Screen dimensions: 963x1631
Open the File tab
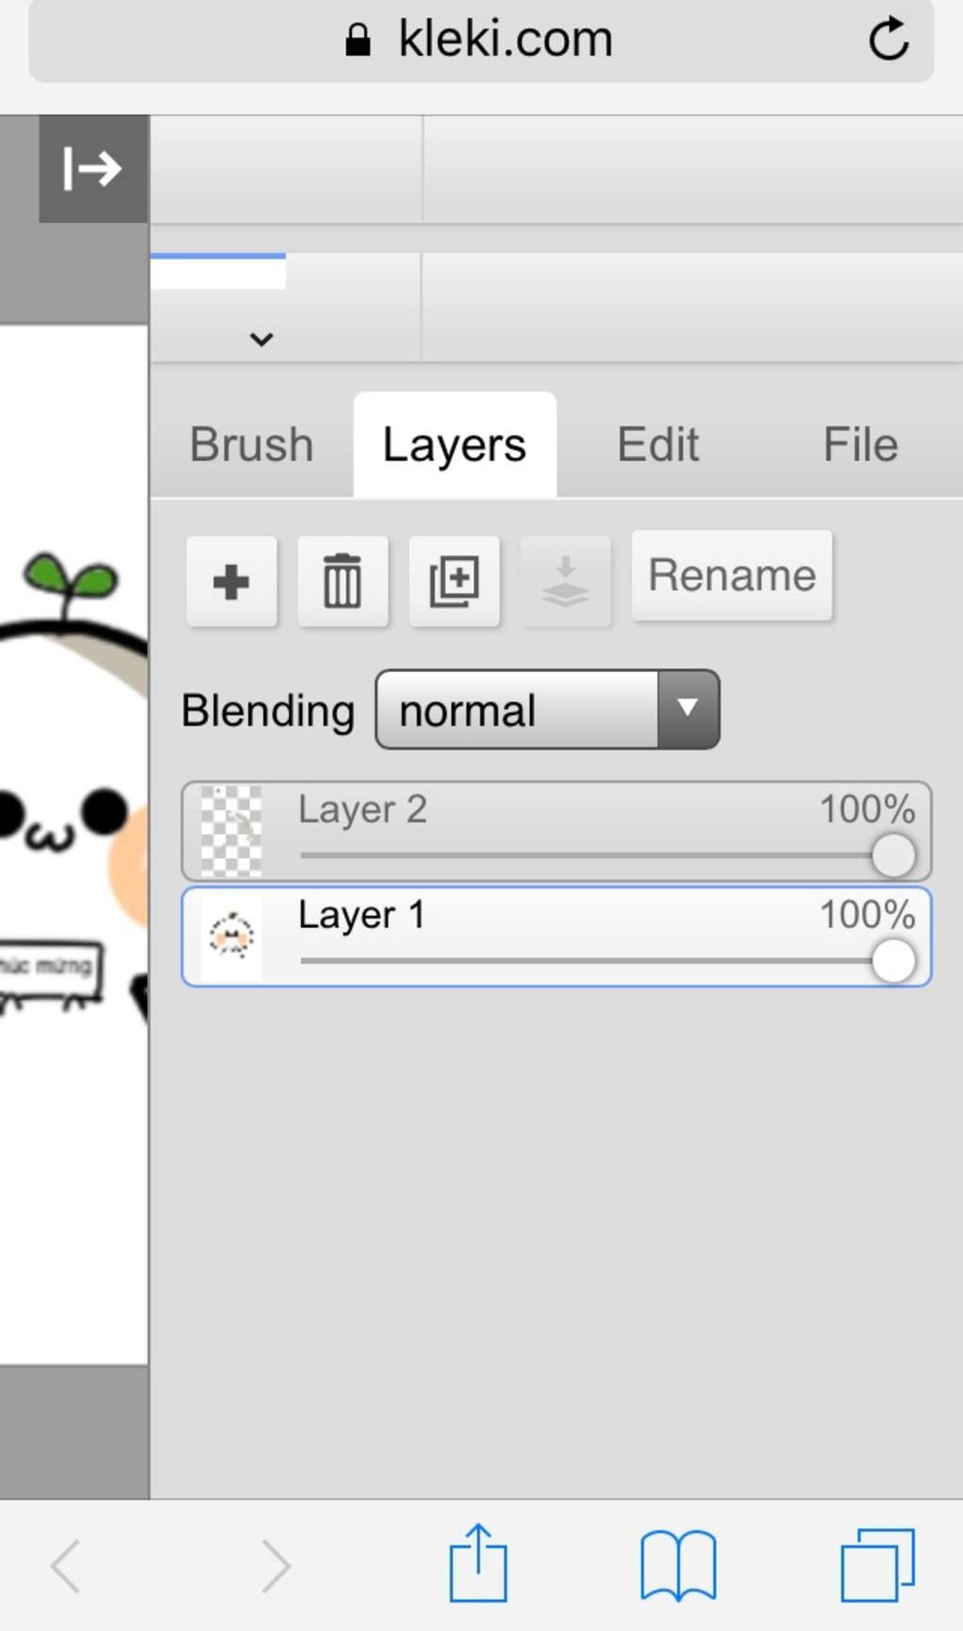860,444
